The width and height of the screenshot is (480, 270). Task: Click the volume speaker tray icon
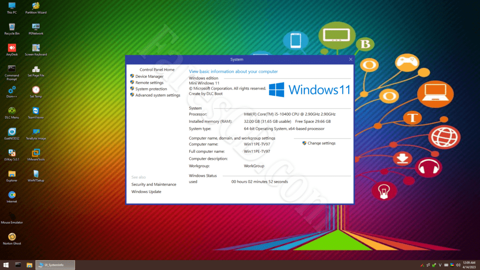coord(458,265)
